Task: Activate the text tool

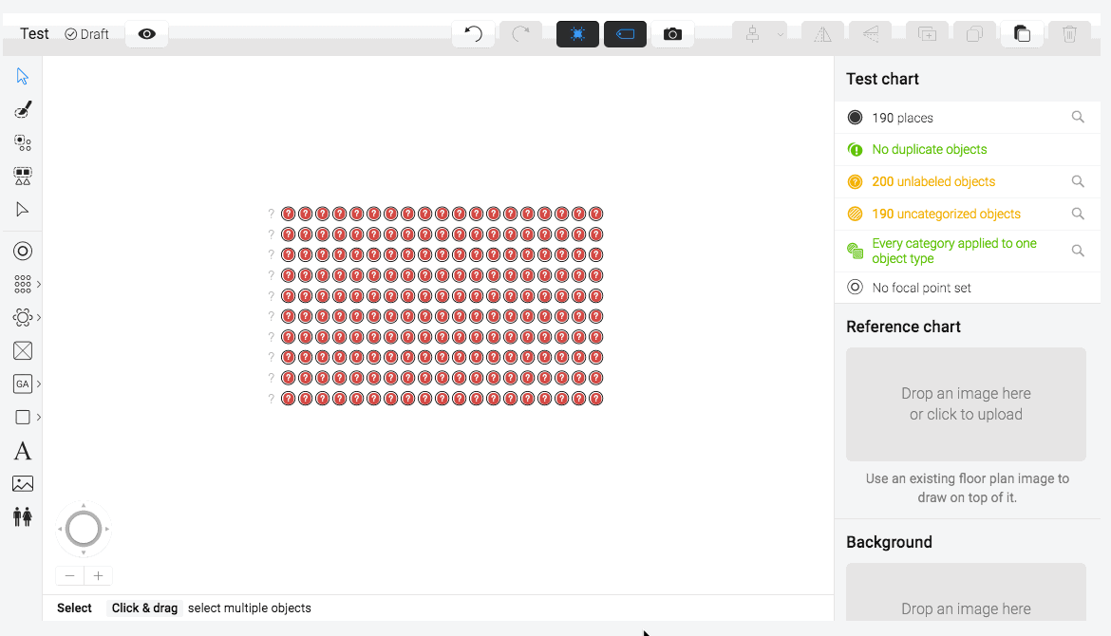Action: 23,451
